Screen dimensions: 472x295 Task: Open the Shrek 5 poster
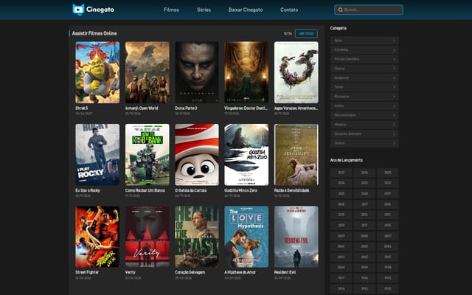[97, 72]
